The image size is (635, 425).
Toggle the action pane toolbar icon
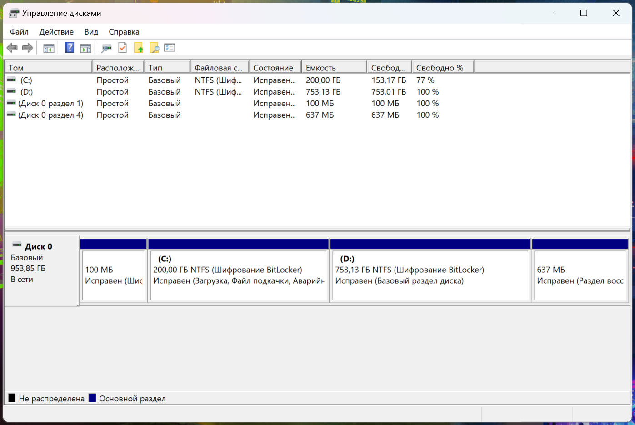[x=85, y=48]
